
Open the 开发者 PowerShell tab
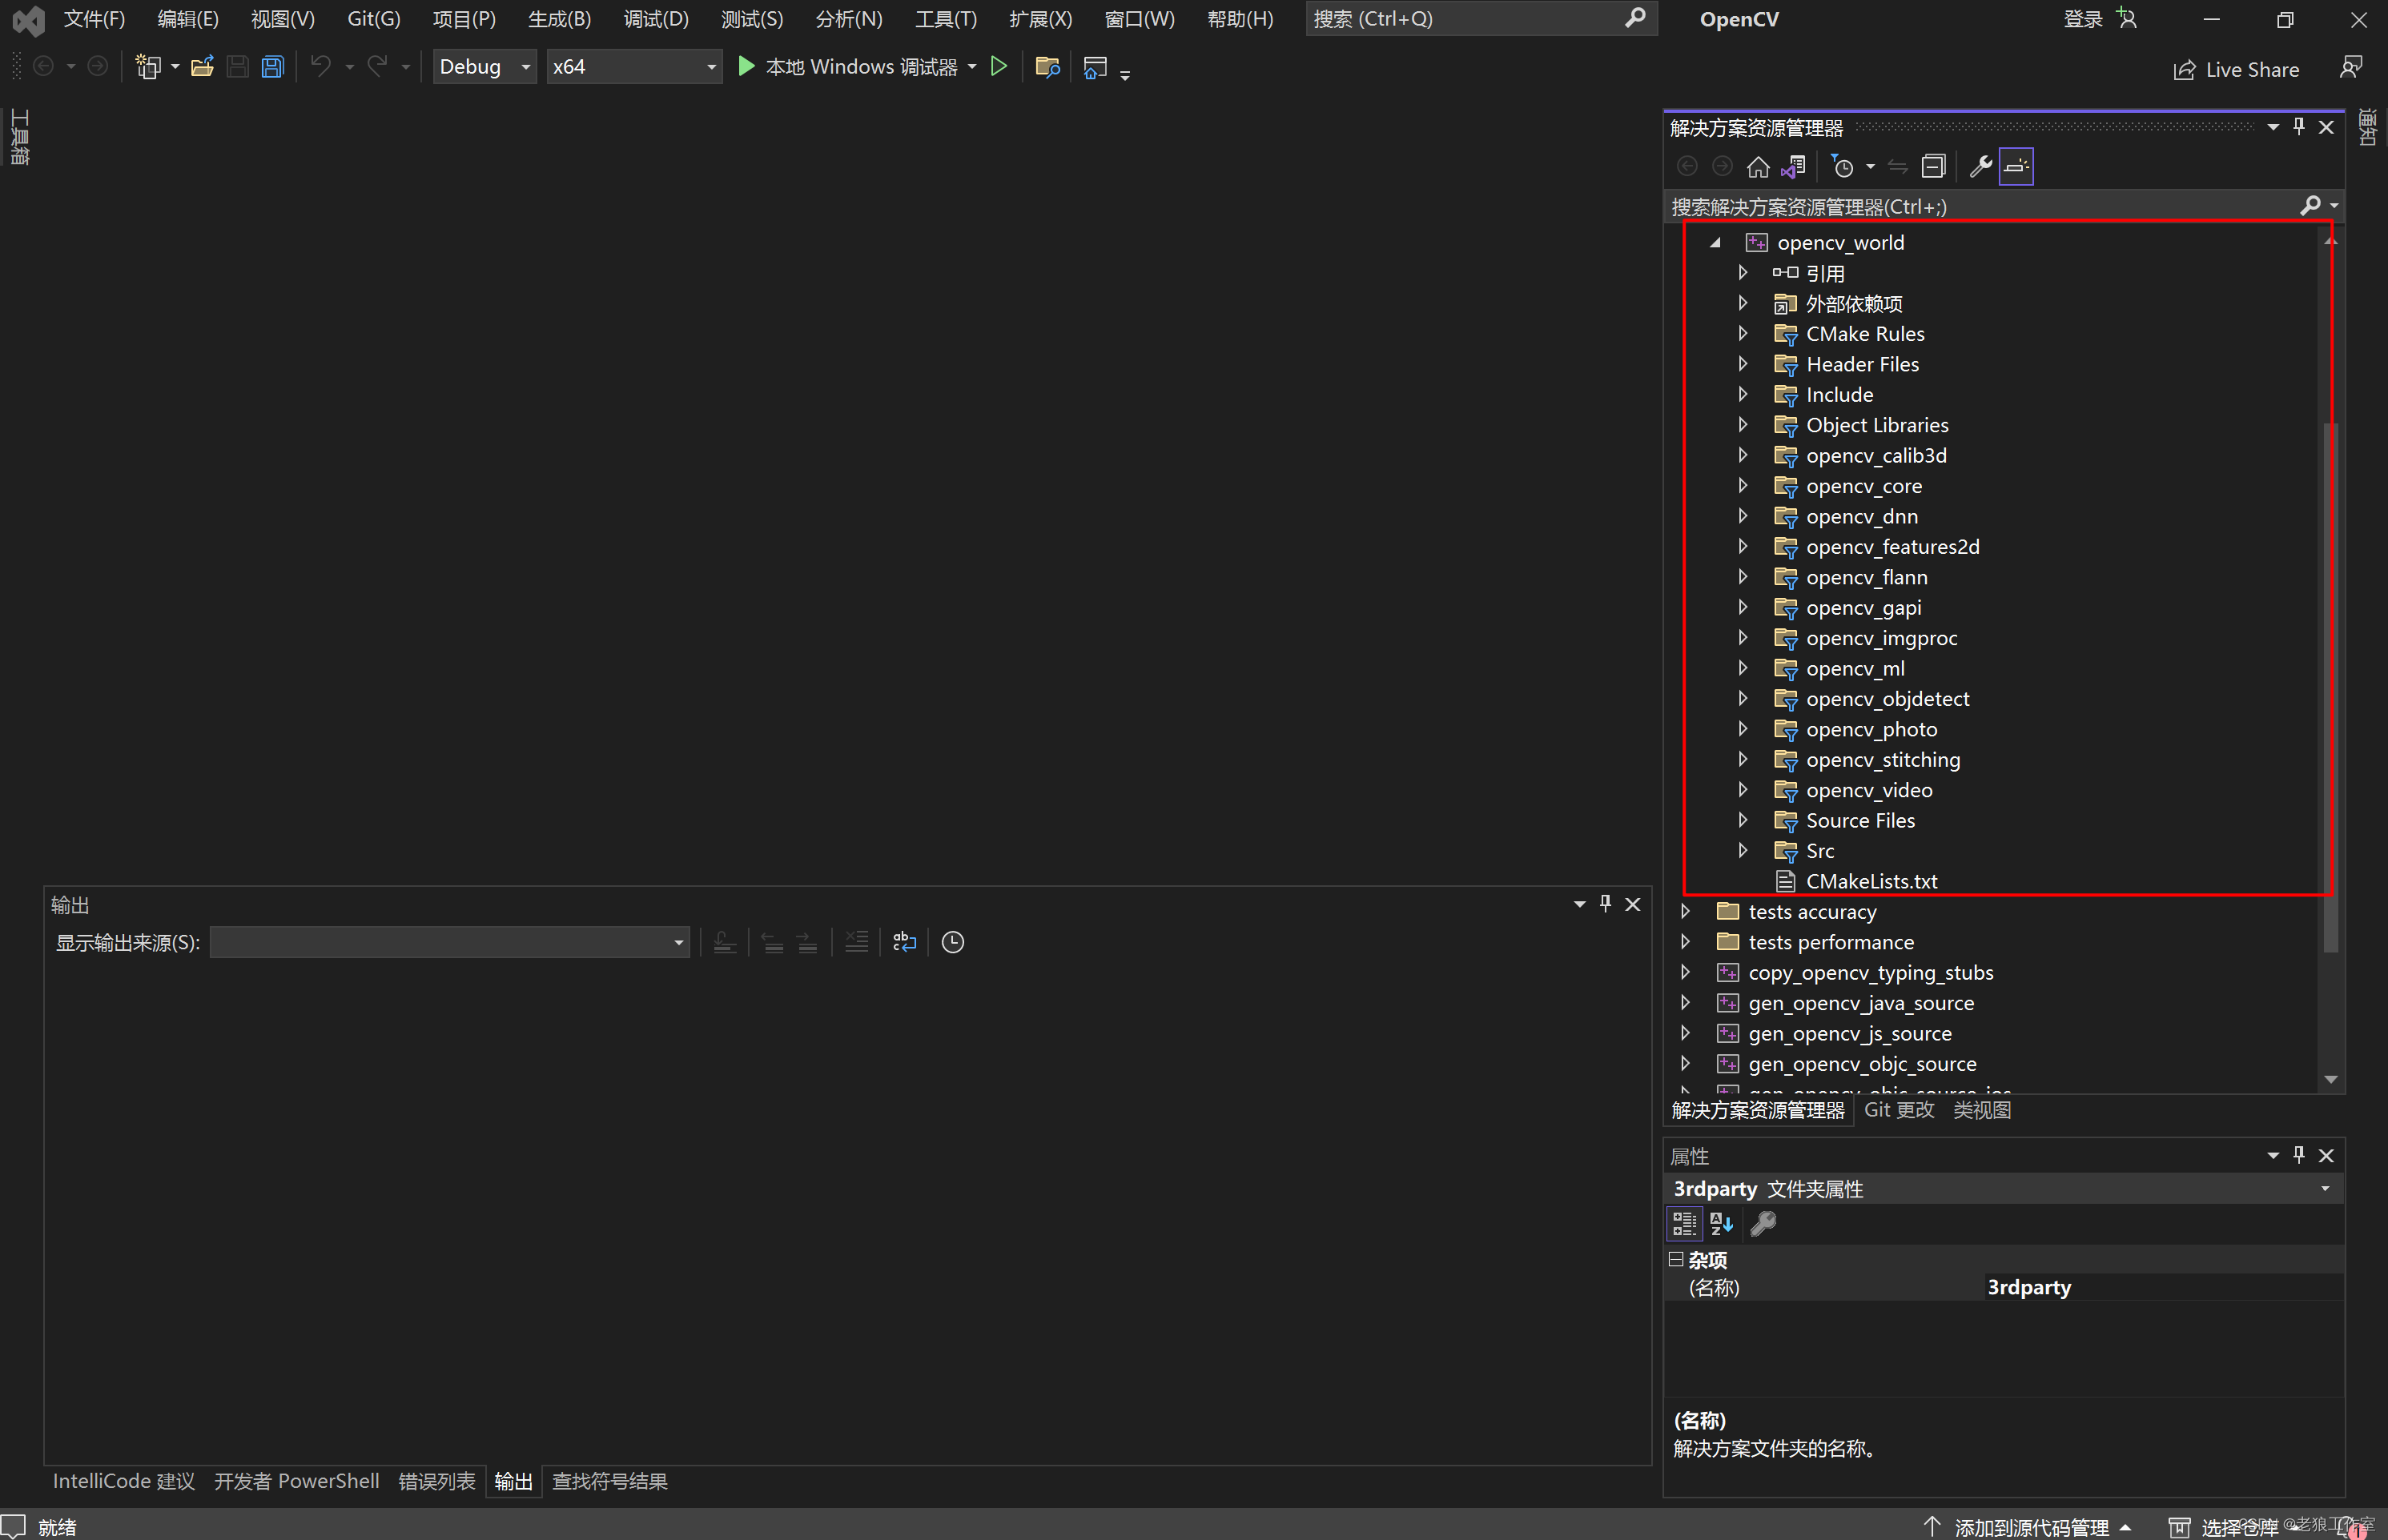point(296,1481)
